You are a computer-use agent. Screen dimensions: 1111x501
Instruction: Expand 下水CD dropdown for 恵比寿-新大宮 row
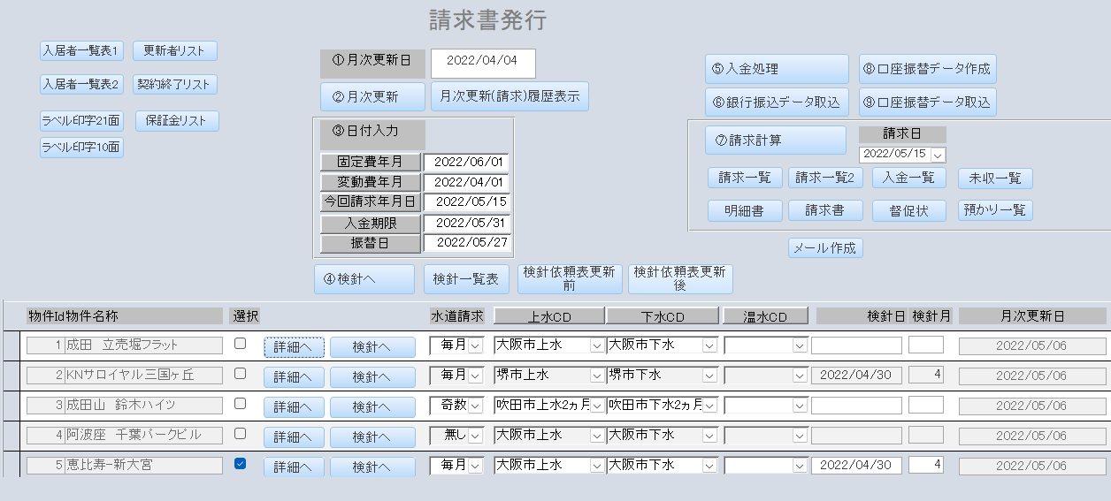point(709,466)
